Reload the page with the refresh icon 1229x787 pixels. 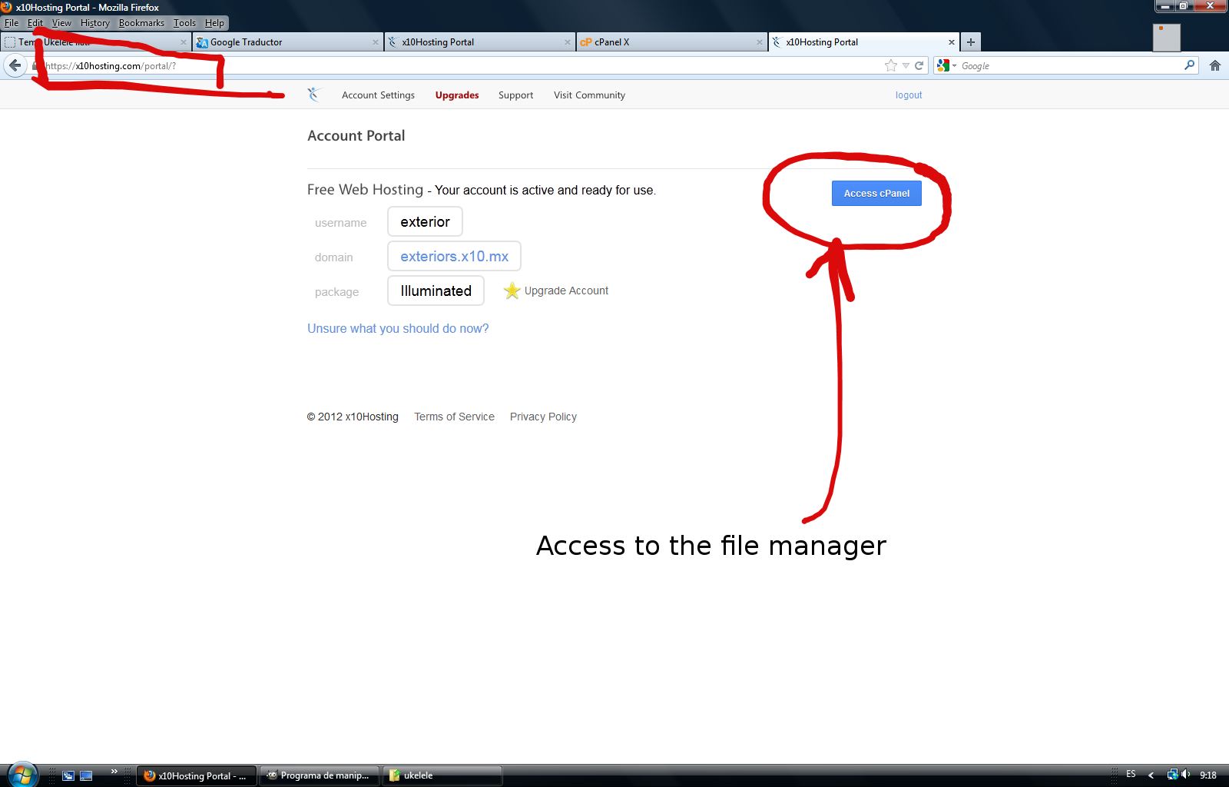pos(919,65)
